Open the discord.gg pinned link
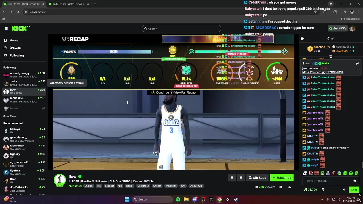The image size is (363, 204). click(323, 72)
